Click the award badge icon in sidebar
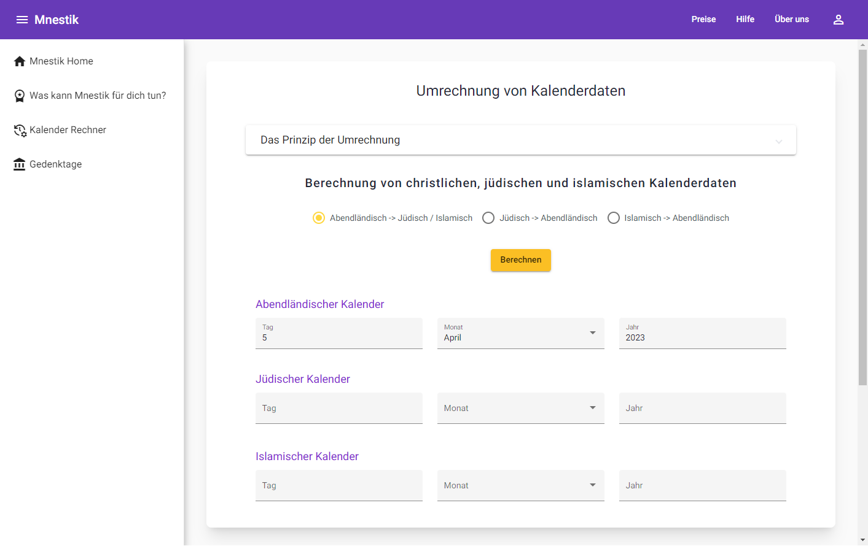The width and height of the screenshot is (868, 546). click(20, 96)
